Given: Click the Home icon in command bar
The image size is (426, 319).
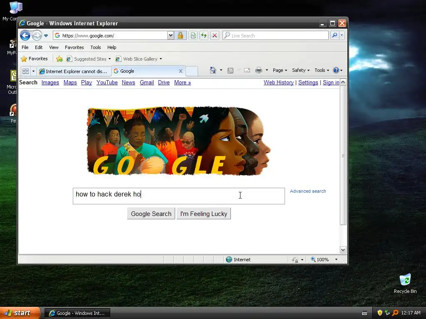Looking at the screenshot, I should [x=213, y=70].
